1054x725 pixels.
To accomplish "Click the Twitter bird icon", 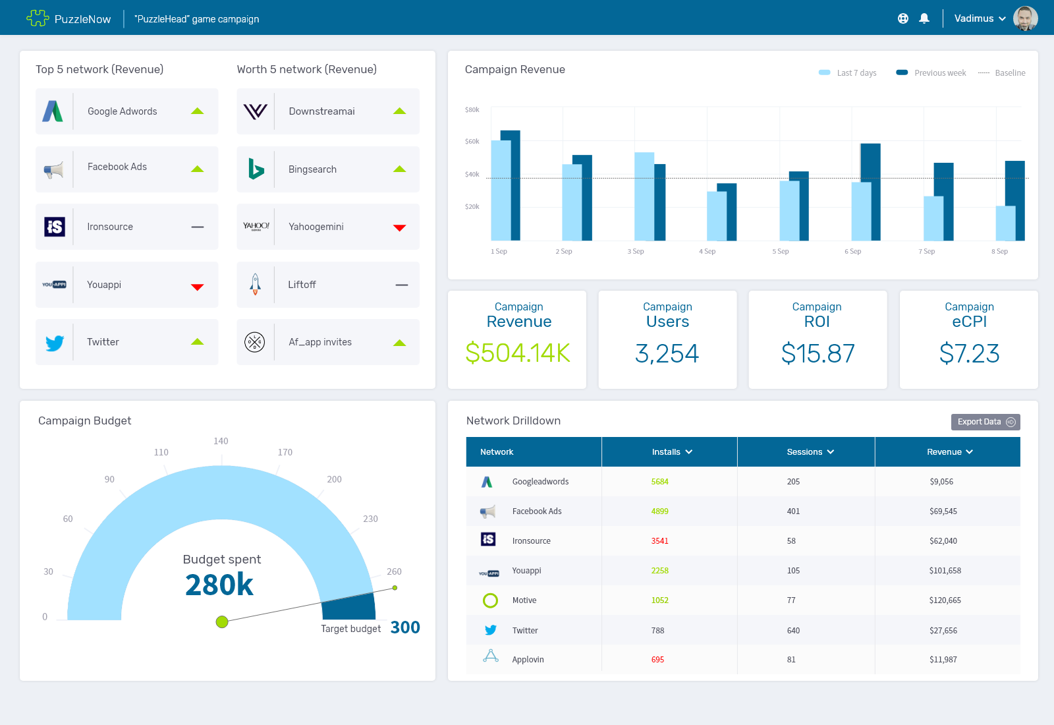I will pyautogui.click(x=55, y=341).
